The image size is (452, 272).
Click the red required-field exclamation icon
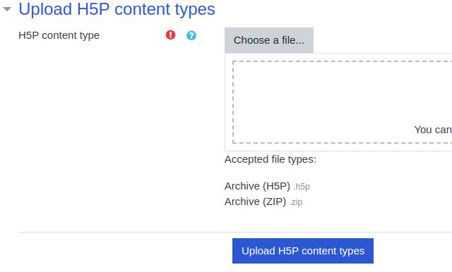coord(170,35)
